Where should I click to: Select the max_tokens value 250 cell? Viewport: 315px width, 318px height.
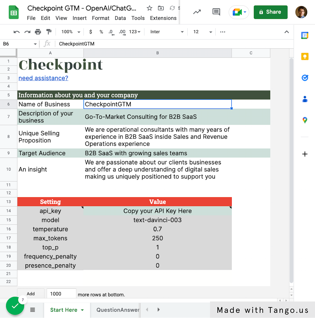[157, 238]
